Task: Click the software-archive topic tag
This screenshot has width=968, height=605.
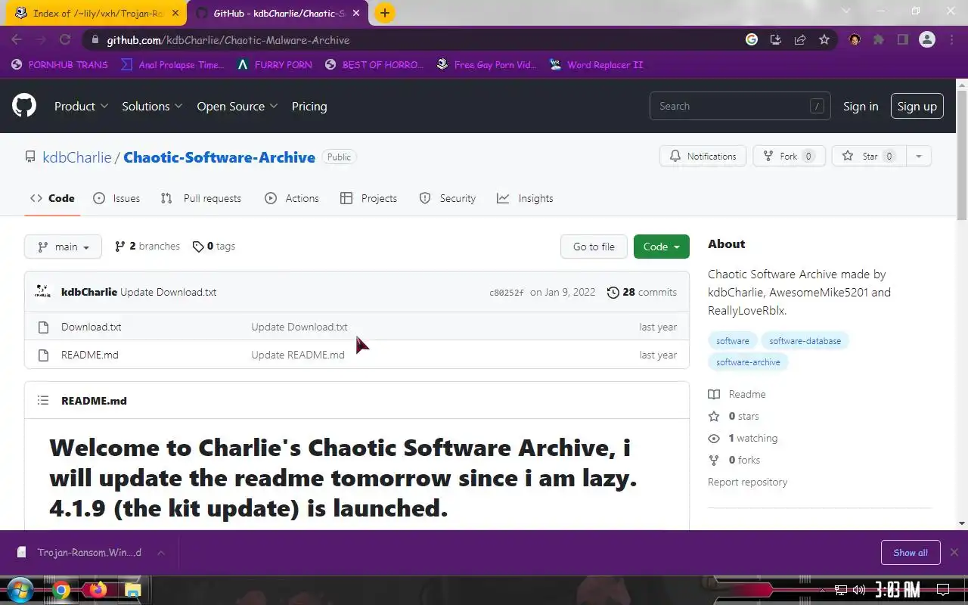Action: 748,362
